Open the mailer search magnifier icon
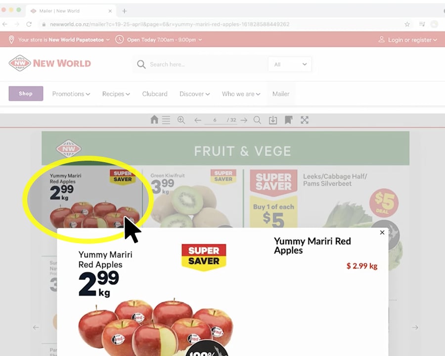Image resolution: width=445 pixels, height=356 pixels. tap(257, 120)
